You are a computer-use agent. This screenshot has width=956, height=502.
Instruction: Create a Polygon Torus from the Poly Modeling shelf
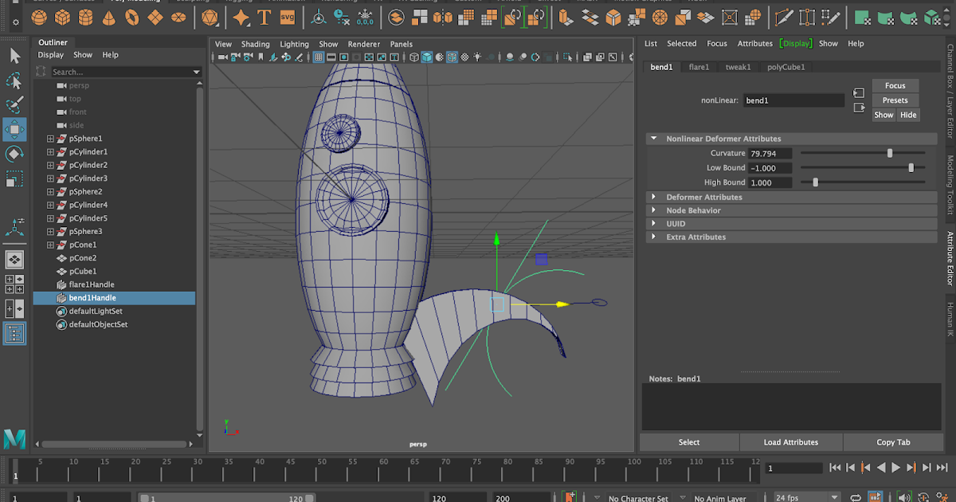(x=132, y=17)
